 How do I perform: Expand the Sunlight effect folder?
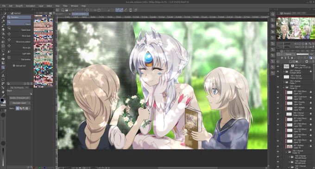click(x=284, y=72)
